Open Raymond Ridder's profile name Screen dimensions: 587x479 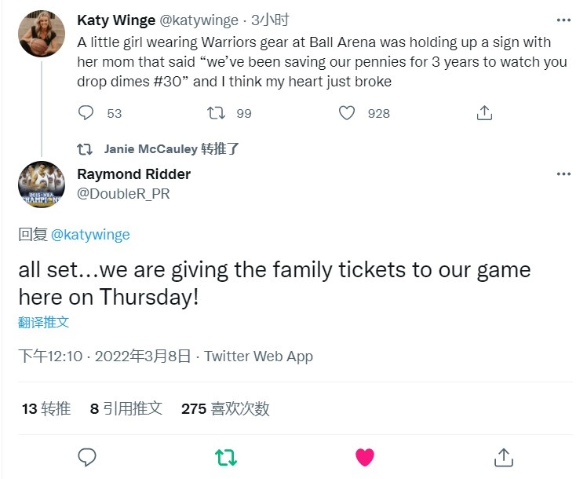pyautogui.click(x=133, y=174)
